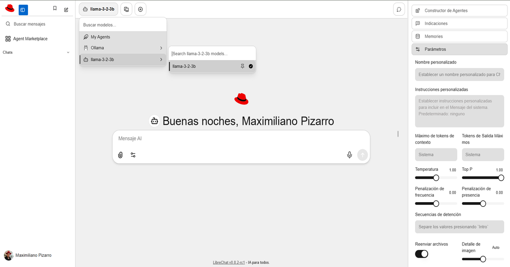Click the attach files paperclip icon
This screenshot has width=510, height=267.
pos(120,155)
